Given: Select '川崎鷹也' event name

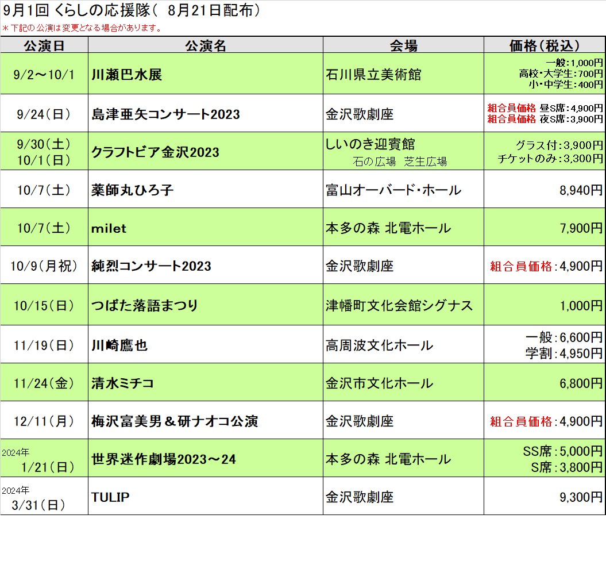Looking at the screenshot, I should tap(119, 345).
